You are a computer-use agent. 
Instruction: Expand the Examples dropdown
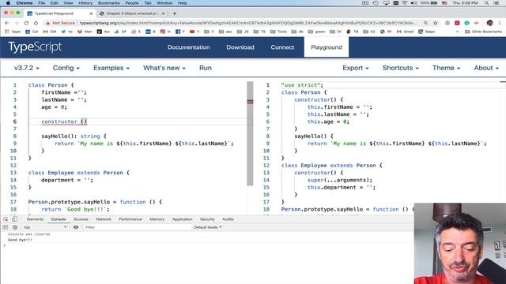(111, 68)
